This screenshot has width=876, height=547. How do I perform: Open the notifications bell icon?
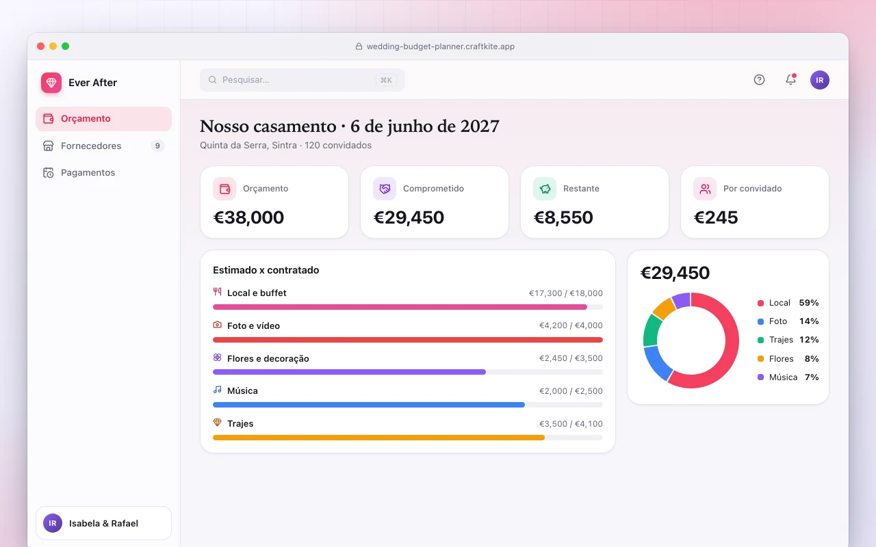coord(790,79)
